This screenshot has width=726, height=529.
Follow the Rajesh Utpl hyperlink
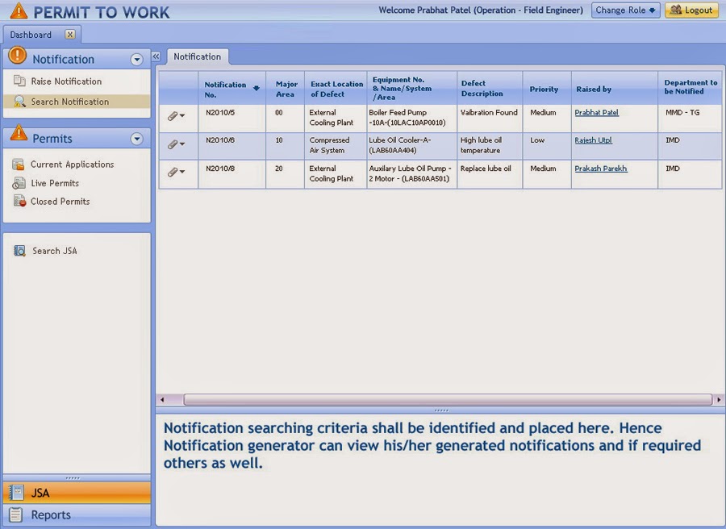pos(593,140)
